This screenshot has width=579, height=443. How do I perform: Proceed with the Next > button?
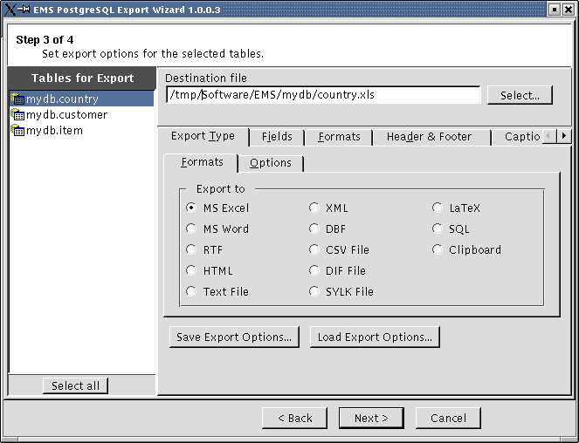(371, 419)
